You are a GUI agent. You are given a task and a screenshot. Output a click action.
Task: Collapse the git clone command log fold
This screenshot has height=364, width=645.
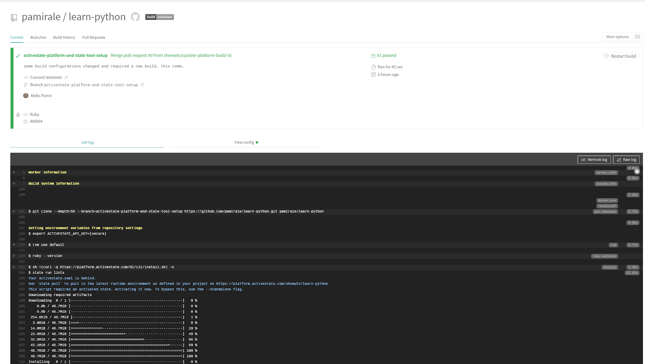click(14, 211)
